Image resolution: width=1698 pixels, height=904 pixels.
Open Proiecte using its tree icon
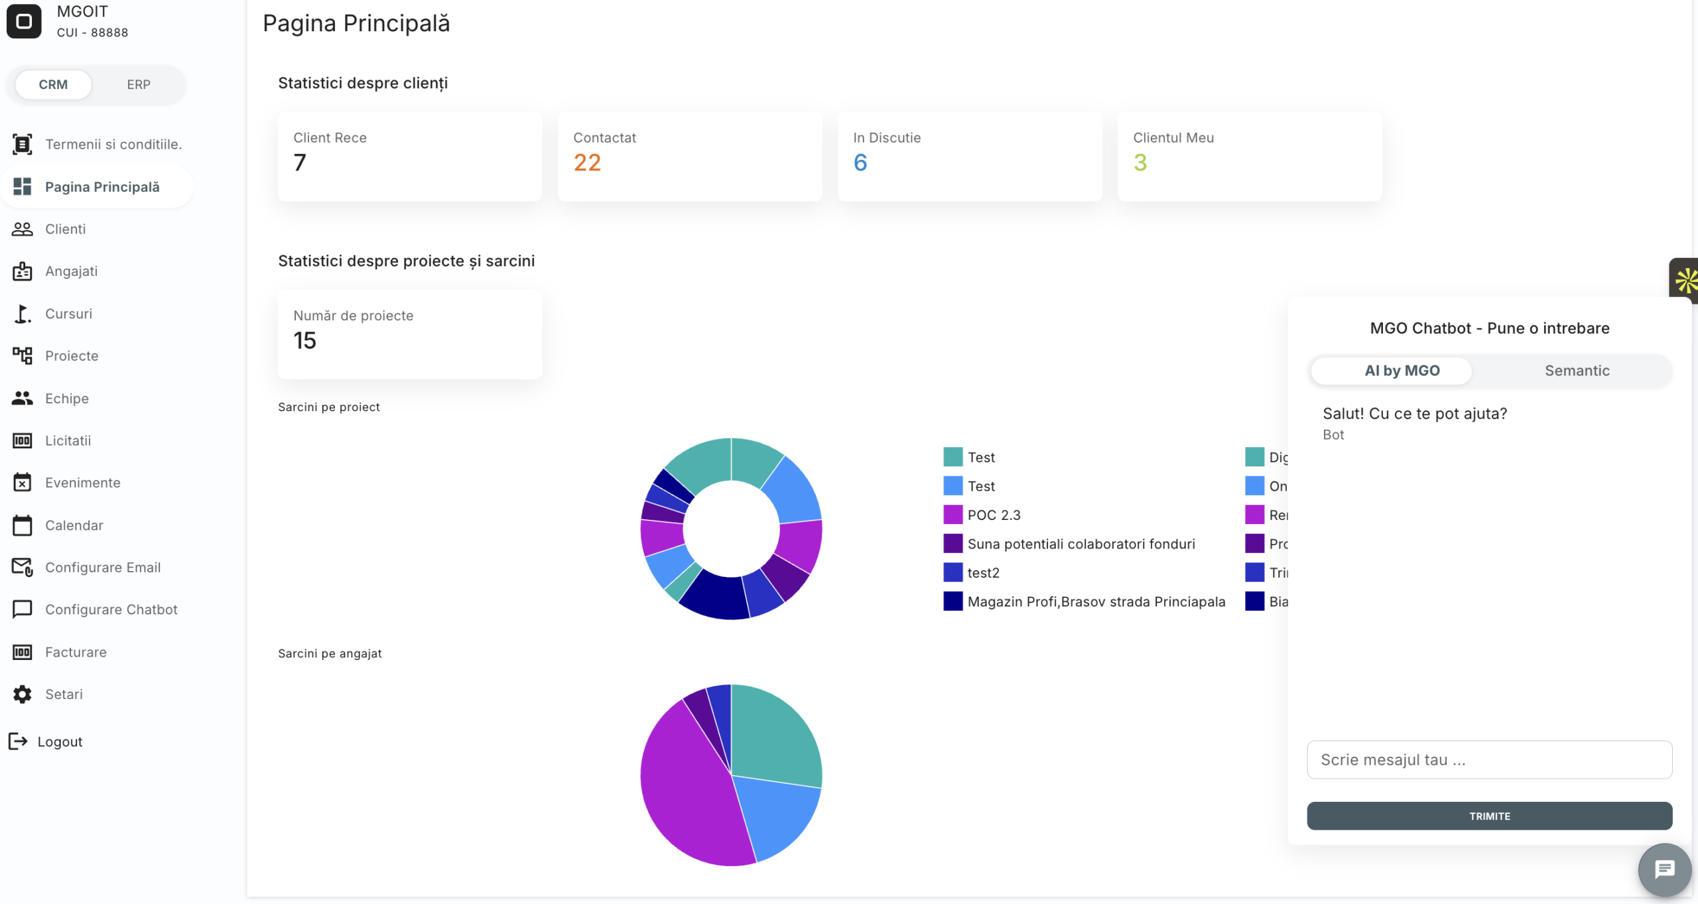pyautogui.click(x=22, y=355)
